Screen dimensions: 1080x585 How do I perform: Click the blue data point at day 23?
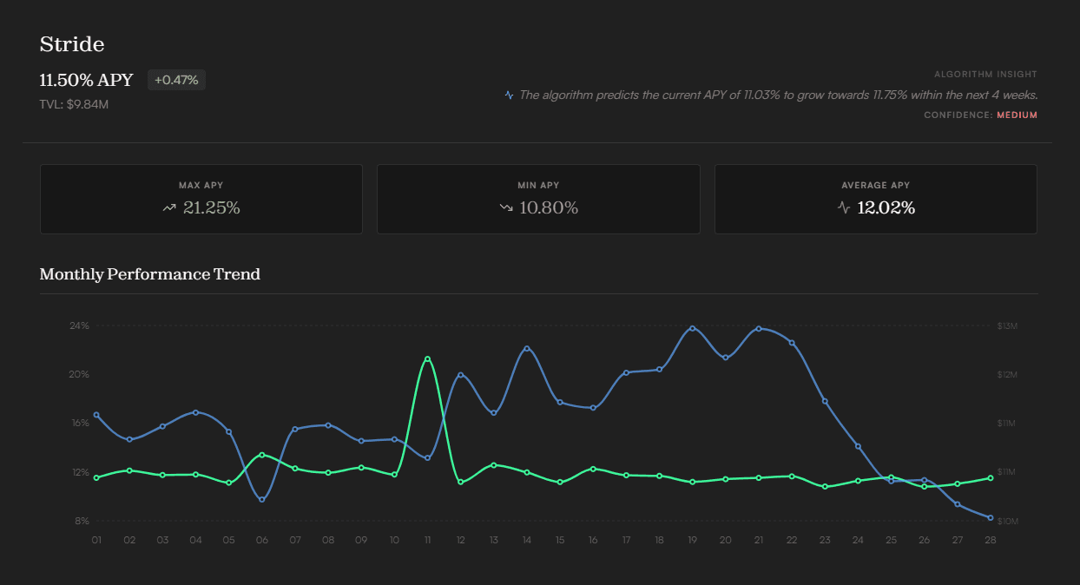pyautogui.click(x=825, y=401)
